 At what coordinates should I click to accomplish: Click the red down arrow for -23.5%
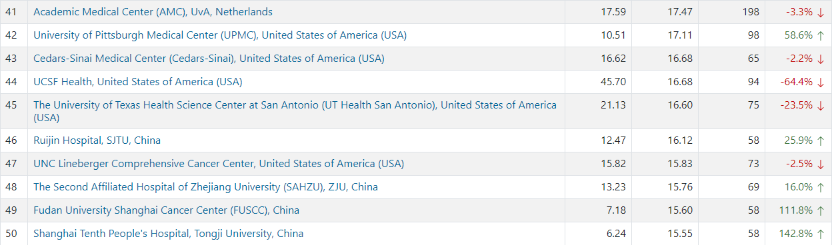point(821,105)
